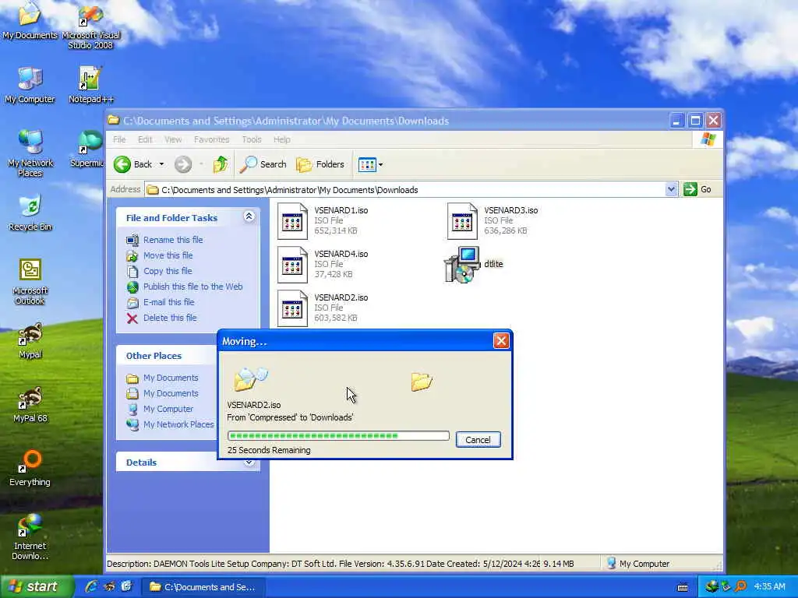Click Internet Explorer quick launch icon
Screen dimensions: 798x598
(x=91, y=586)
